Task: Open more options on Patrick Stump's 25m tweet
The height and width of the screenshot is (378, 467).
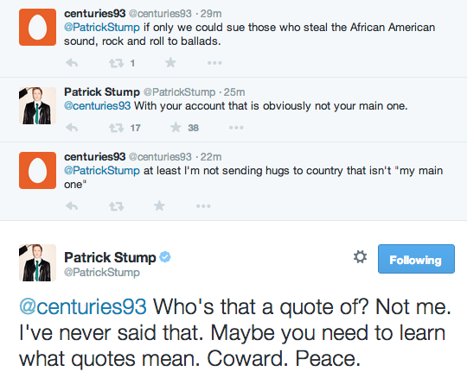Action: tap(236, 128)
